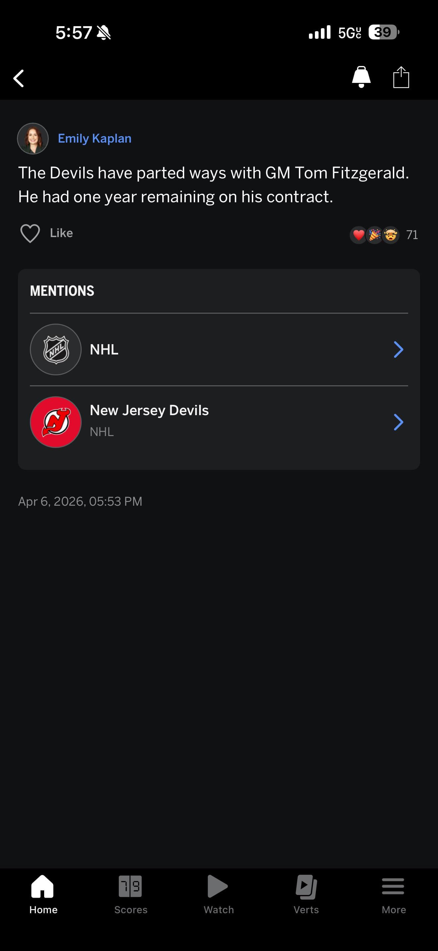
Task: Tap the Like label
Action: click(x=61, y=233)
